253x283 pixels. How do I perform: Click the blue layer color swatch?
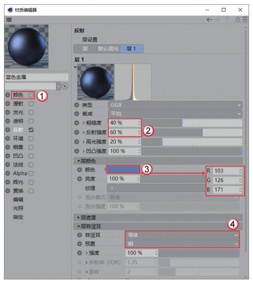pos(123,170)
